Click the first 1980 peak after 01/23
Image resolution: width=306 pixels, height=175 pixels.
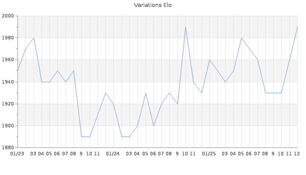click(x=34, y=38)
